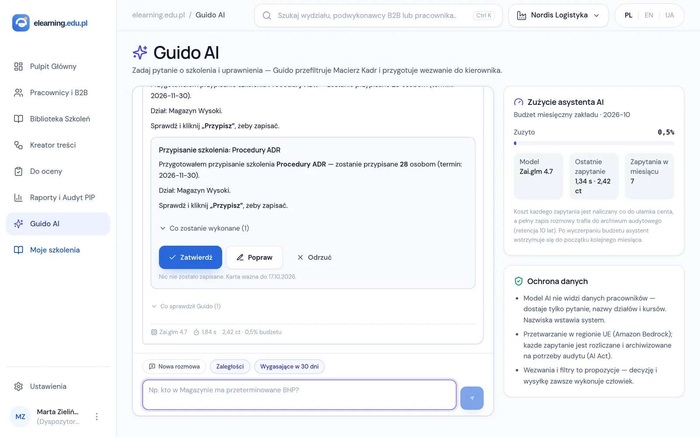The width and height of the screenshot is (700, 437).
Task: Click the factory icon beside Nordis Logistyka
Action: 521,15
